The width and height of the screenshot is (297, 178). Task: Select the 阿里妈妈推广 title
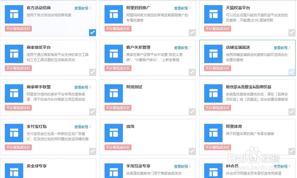tap(138, 8)
